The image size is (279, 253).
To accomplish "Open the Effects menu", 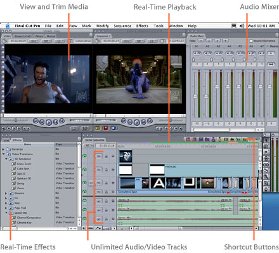I will pyautogui.click(x=142, y=26).
